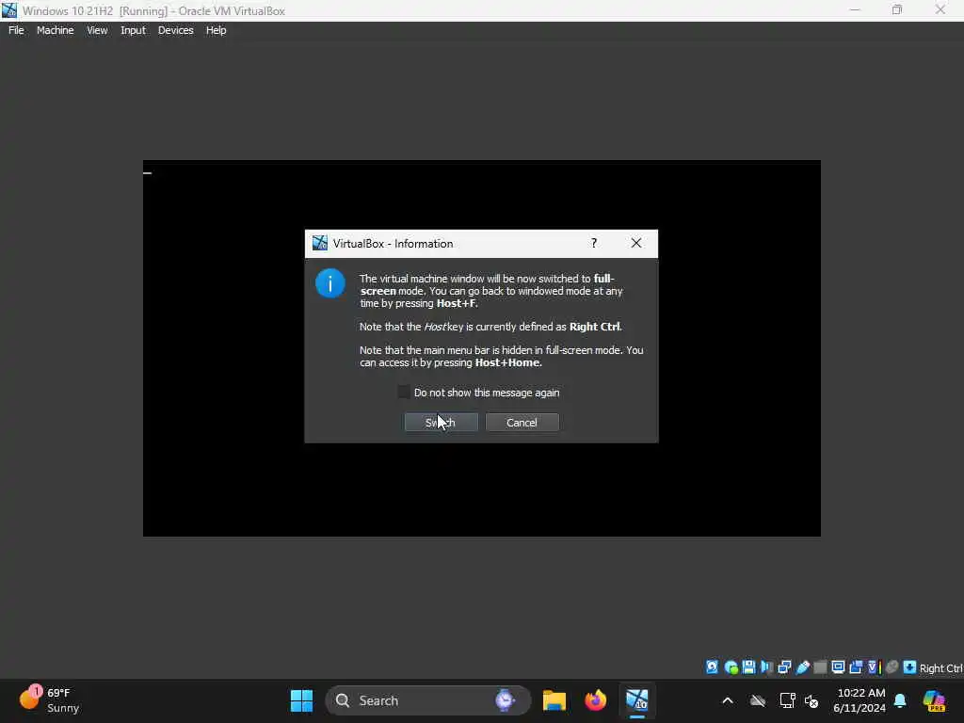Show hidden system tray icons
Screen dimensions: 964x723
pos(728,700)
